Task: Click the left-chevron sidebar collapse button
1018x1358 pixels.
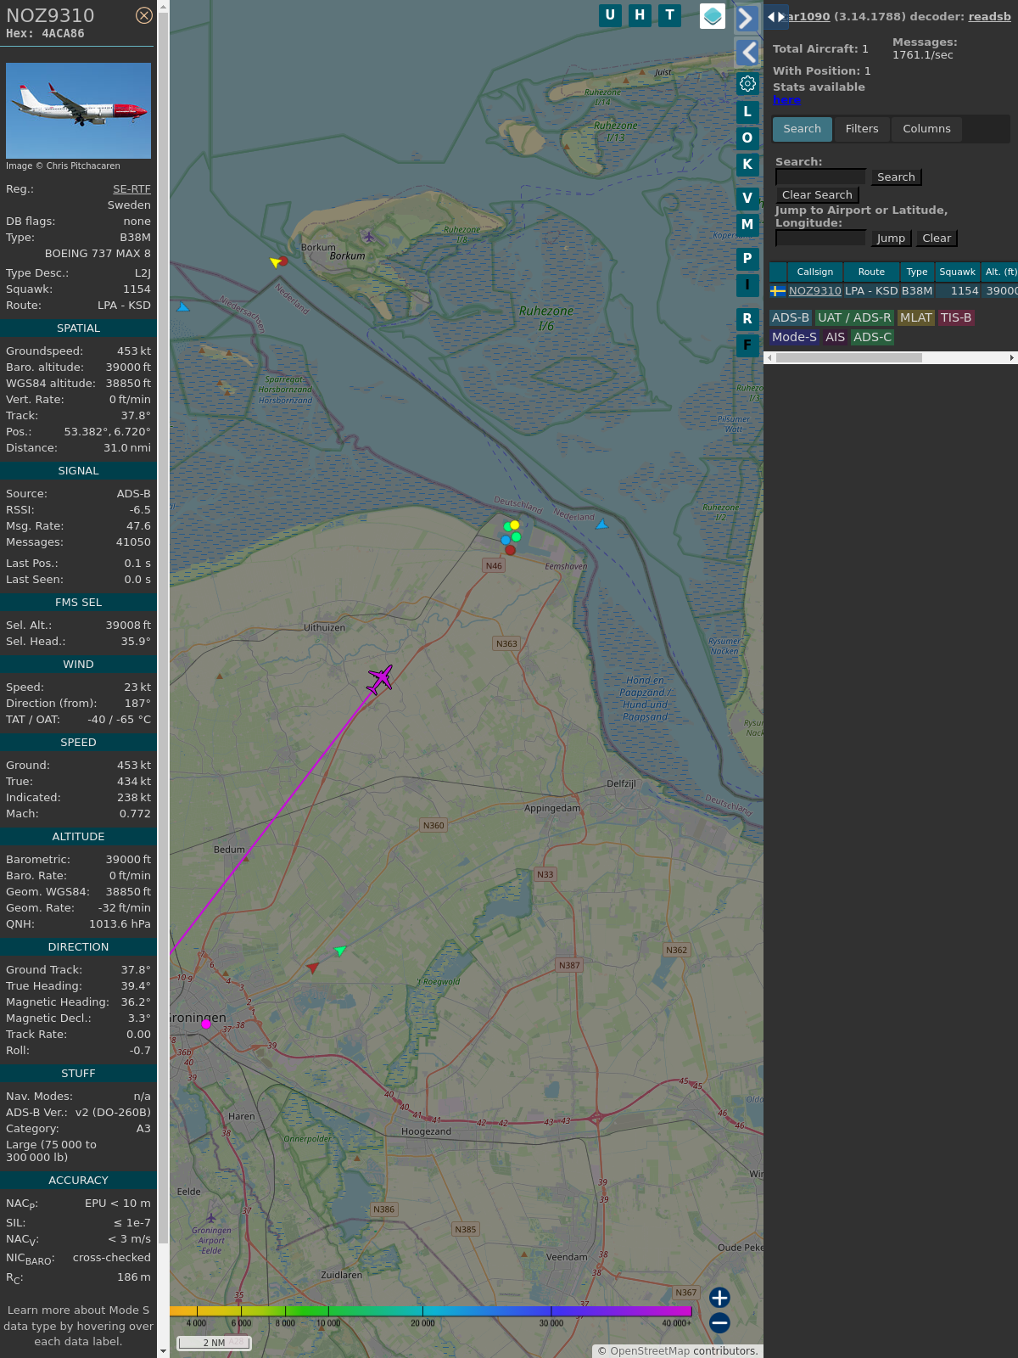Action: [x=747, y=53]
